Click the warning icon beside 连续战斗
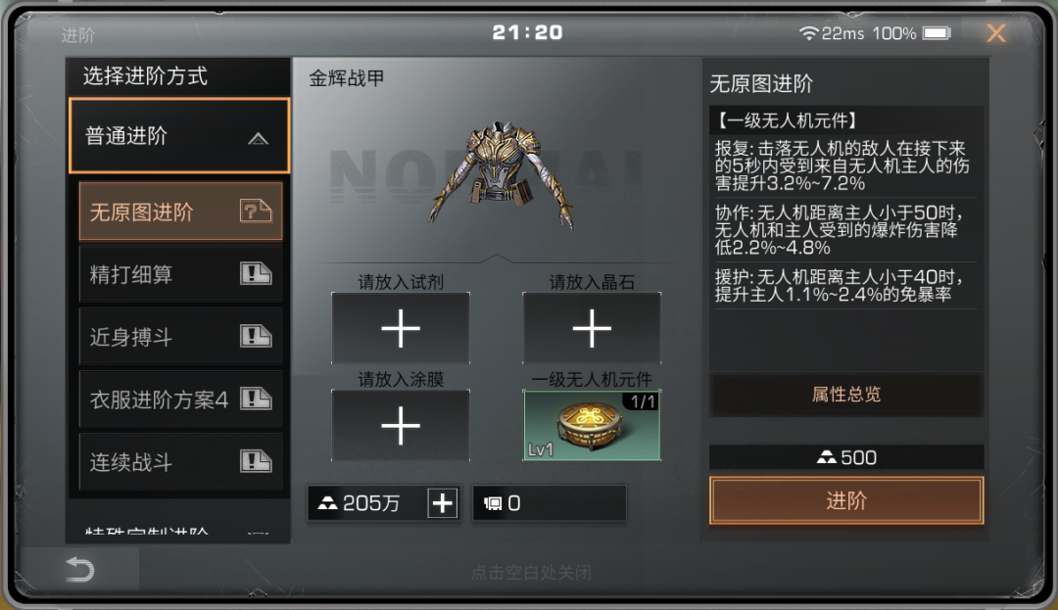Image resolution: width=1058 pixels, height=610 pixels. click(x=256, y=461)
